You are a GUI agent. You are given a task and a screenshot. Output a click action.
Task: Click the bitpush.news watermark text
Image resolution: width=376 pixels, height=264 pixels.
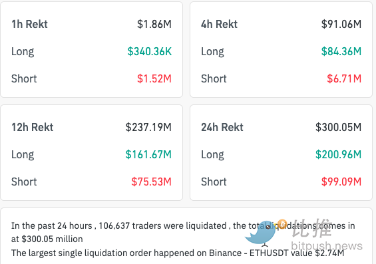327,246
